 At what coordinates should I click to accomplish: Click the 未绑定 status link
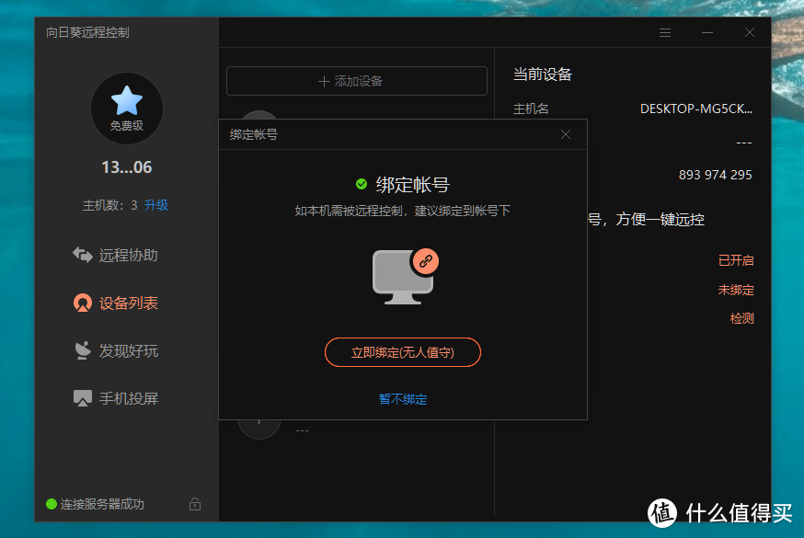736,290
